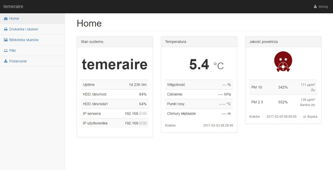
Task: Click the red gas mask air quality icon
Action: [x=283, y=61]
